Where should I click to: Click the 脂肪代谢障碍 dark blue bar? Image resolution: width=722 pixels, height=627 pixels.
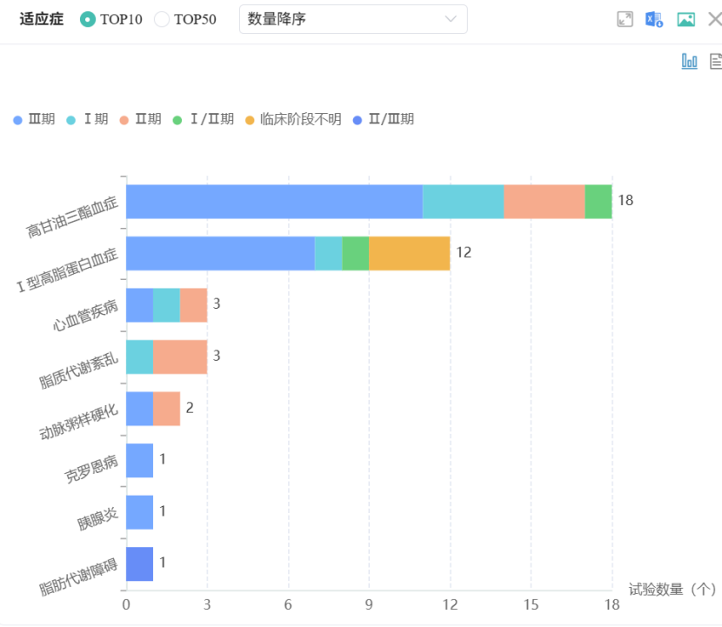coord(139,564)
